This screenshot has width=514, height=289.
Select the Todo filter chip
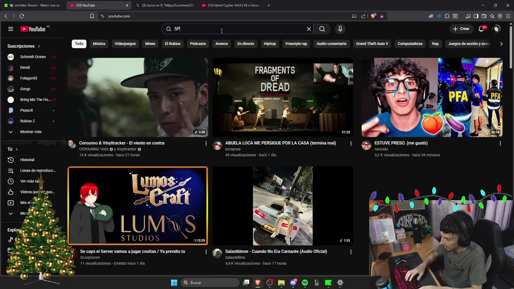pos(79,44)
